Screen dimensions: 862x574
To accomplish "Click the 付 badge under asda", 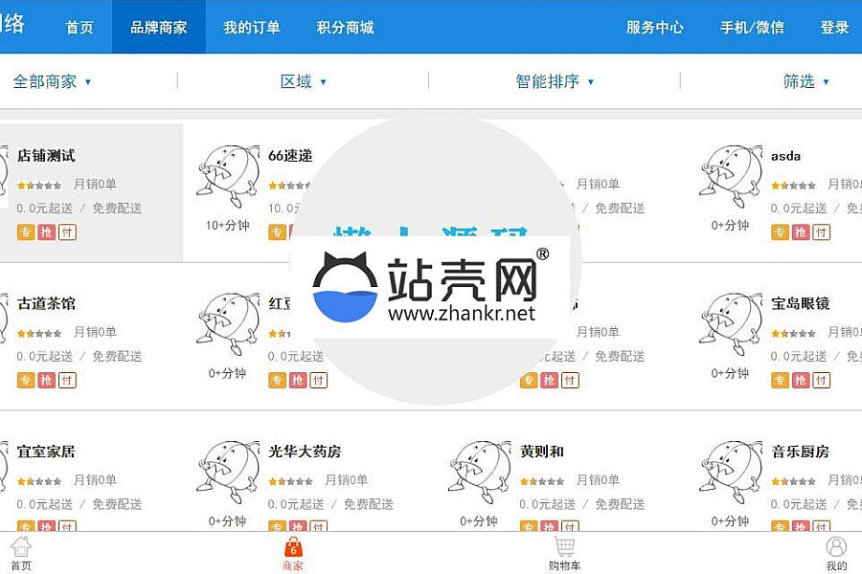I will [x=822, y=232].
